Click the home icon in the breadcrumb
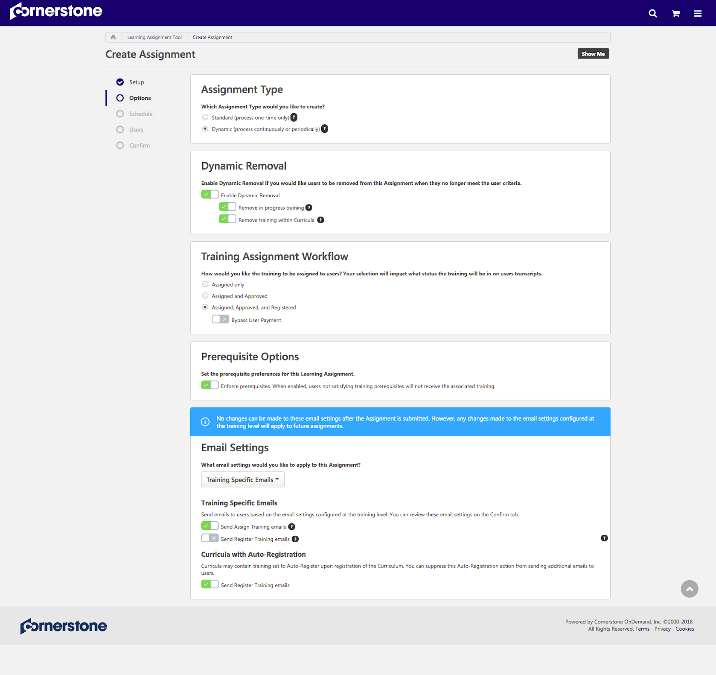The image size is (716, 675). click(113, 37)
